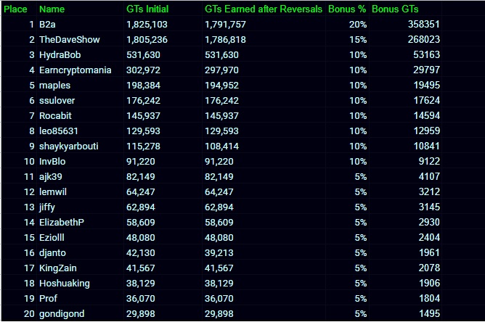Viewport: 485px width, 322px height.
Task: Click the '20%' bonus cell
Action: pos(358,24)
